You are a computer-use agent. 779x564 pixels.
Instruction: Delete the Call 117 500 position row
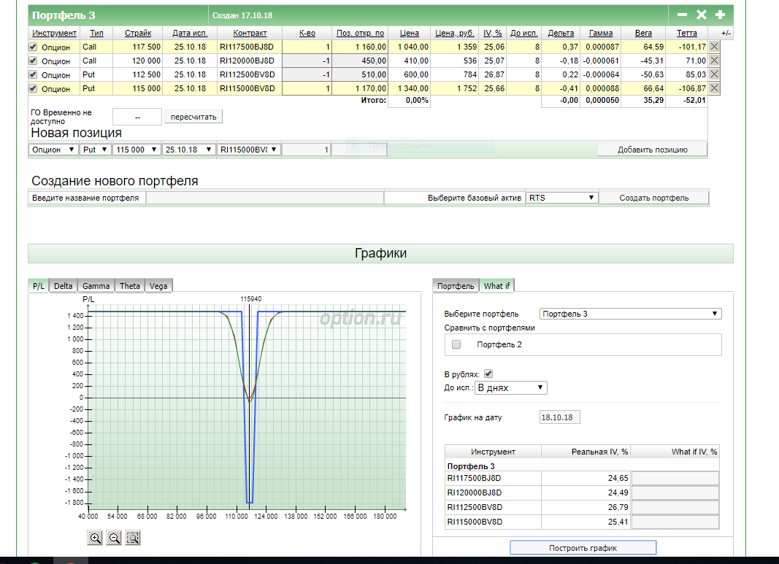tap(714, 47)
